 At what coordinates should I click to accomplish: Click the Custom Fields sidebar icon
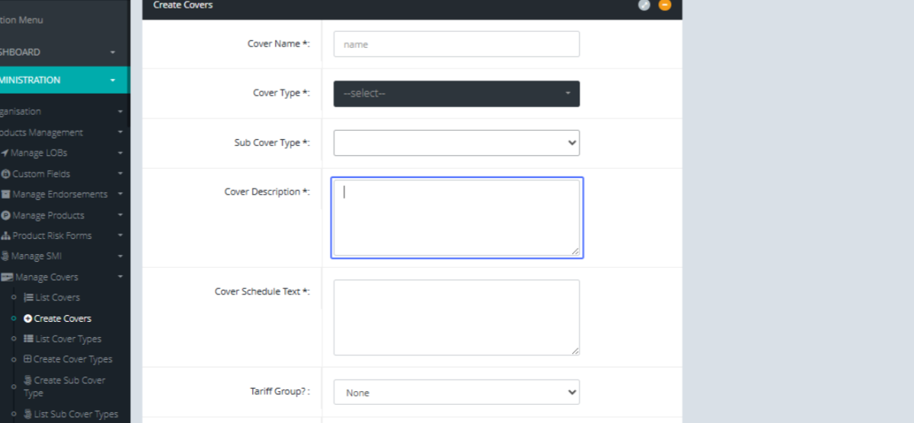(x=5, y=174)
